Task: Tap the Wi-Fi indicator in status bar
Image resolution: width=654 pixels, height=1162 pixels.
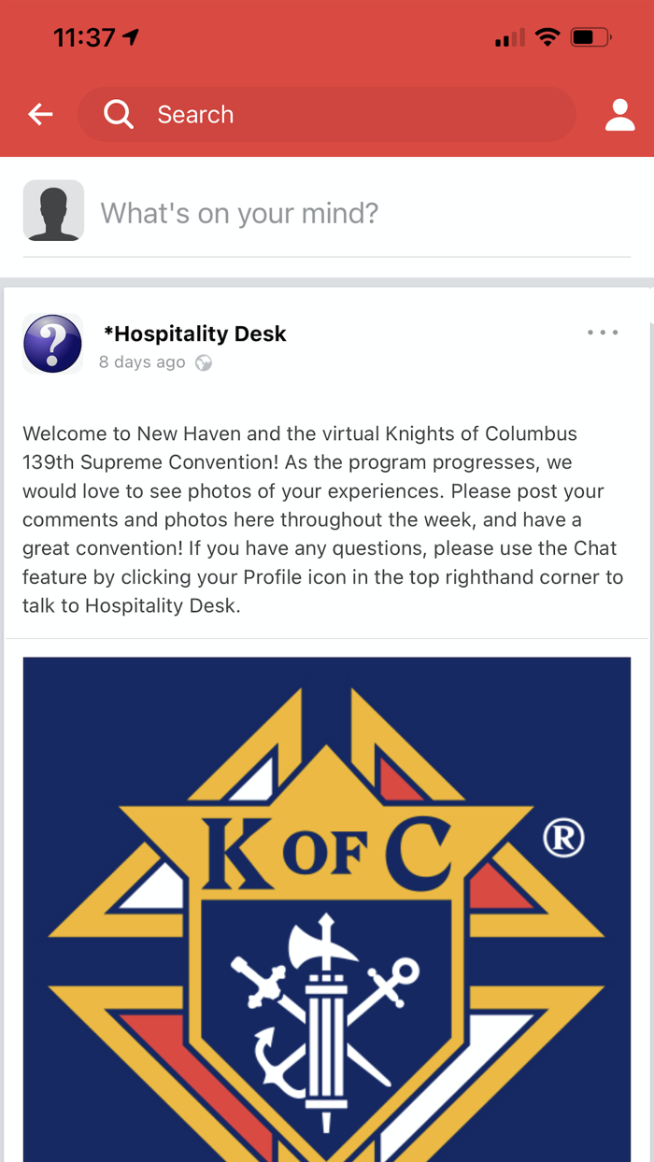Action: pos(547,36)
